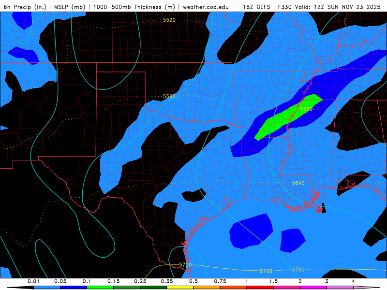Viewport: 387px width, 290px height.
Task: Click the "6h Precip (in.)" header text
Action: coord(25,7)
